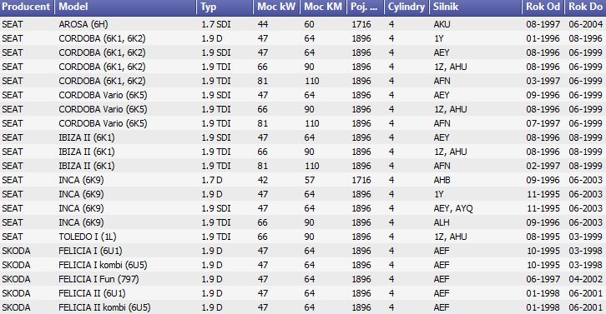Image resolution: width=606 pixels, height=314 pixels.
Task: Select the TOLEDO I (1L) model cell
Action: click(88, 237)
